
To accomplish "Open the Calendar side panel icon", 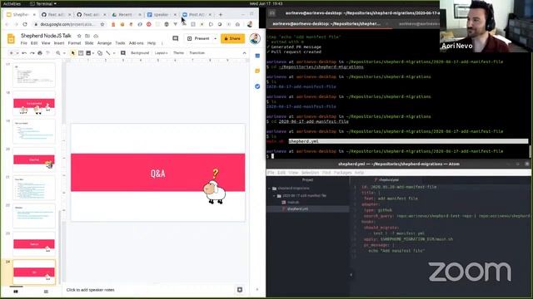I will click(257, 56).
